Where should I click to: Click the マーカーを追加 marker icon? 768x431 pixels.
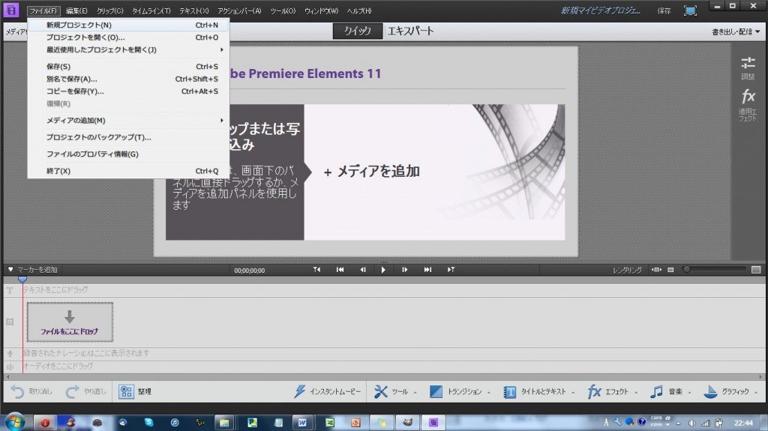pyautogui.click(x=10, y=269)
